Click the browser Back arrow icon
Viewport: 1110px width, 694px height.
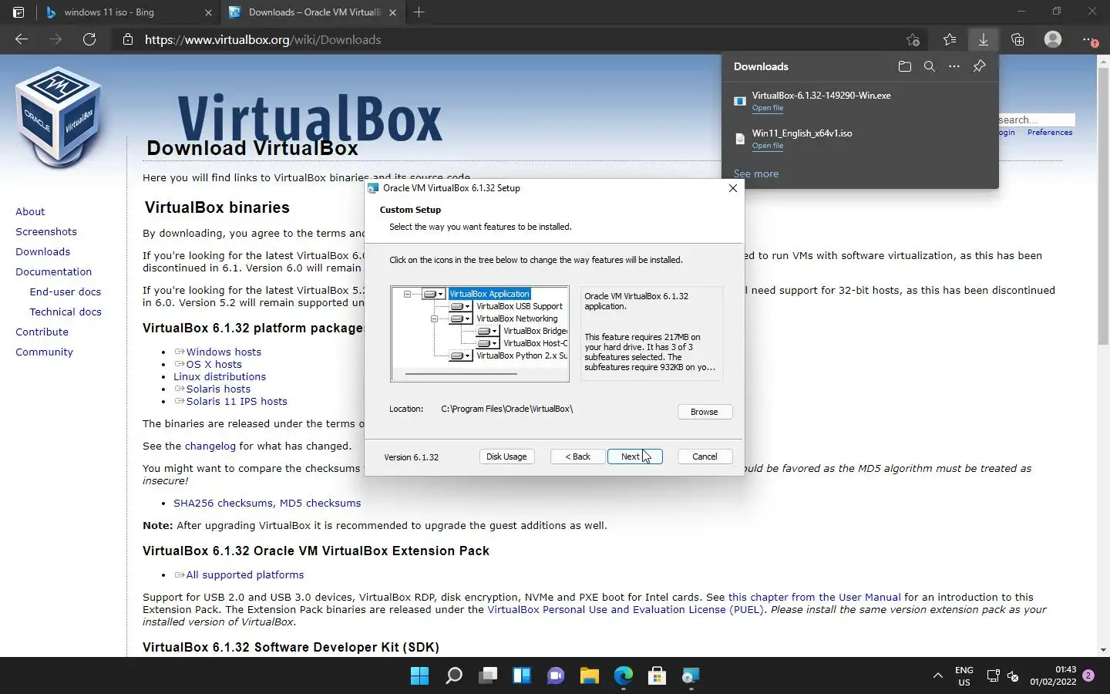(22, 39)
